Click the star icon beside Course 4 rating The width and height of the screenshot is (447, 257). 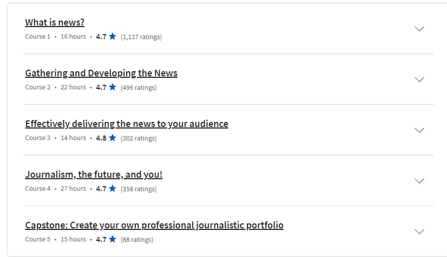(113, 188)
